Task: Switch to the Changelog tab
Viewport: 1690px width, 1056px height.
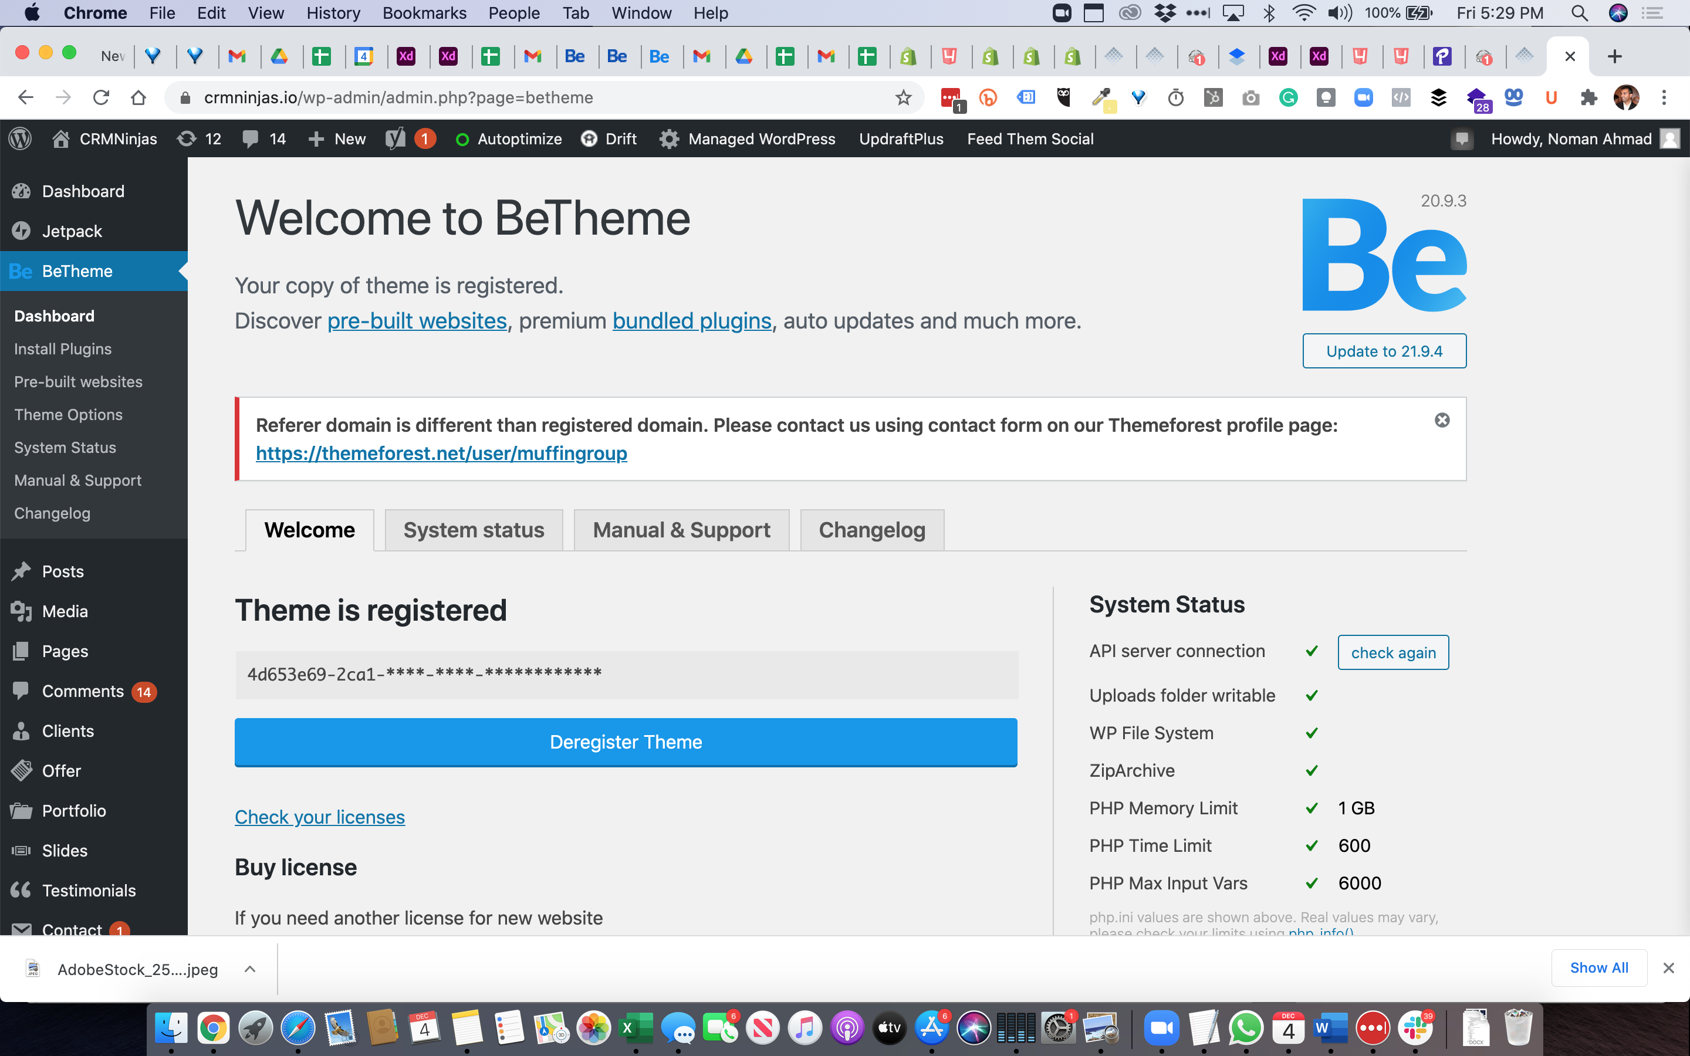Action: (x=872, y=530)
